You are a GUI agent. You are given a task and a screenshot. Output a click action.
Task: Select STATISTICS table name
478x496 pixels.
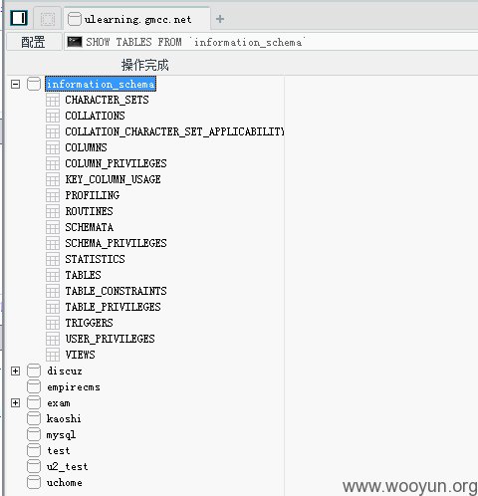point(95,259)
